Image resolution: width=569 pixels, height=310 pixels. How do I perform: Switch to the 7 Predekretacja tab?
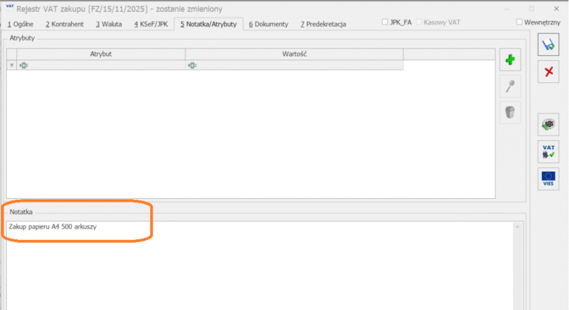(323, 24)
